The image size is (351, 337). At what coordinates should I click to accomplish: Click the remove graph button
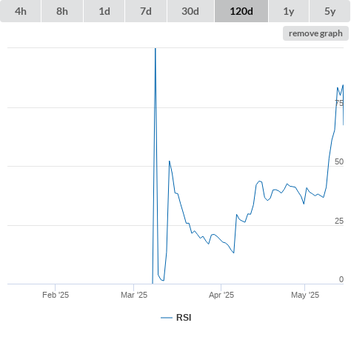coord(315,33)
